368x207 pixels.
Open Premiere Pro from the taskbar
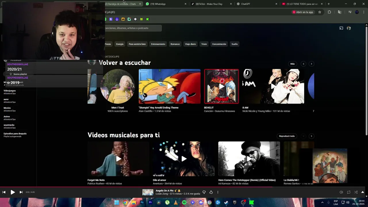pyautogui.click(x=150, y=202)
